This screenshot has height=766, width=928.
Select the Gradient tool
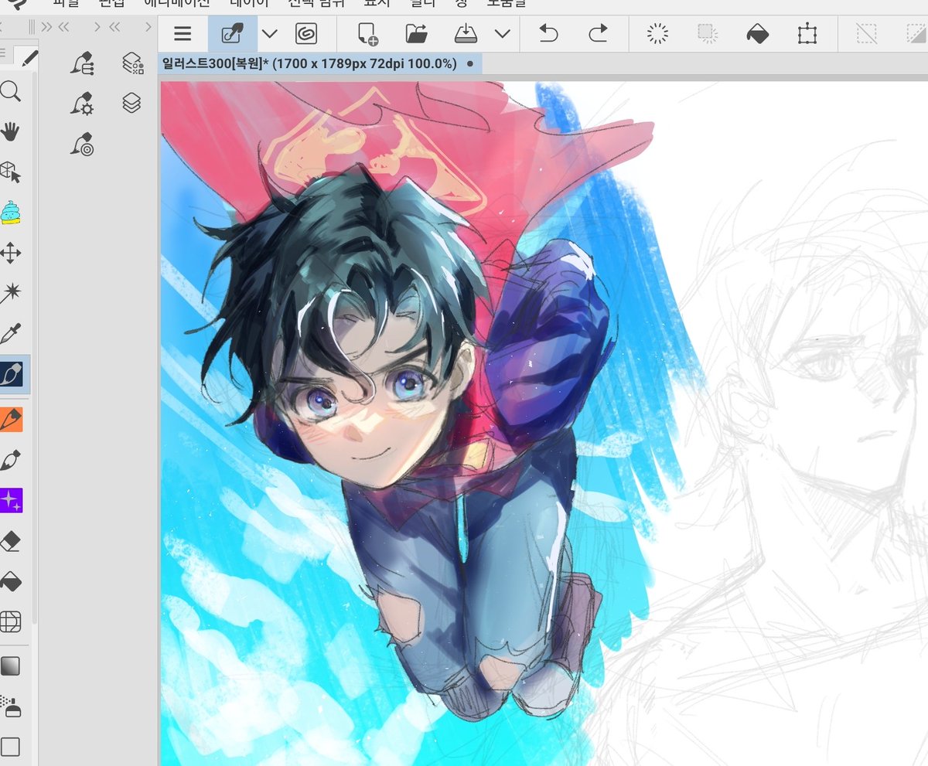(x=10, y=666)
